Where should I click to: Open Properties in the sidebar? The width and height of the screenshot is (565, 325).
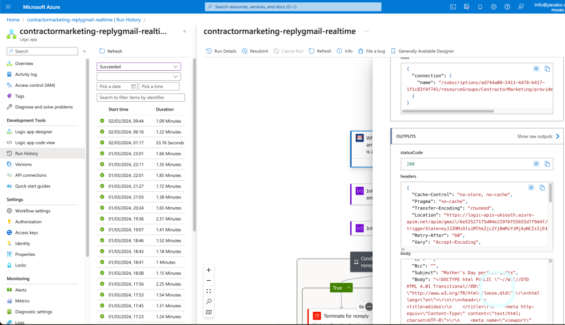coord(25,254)
